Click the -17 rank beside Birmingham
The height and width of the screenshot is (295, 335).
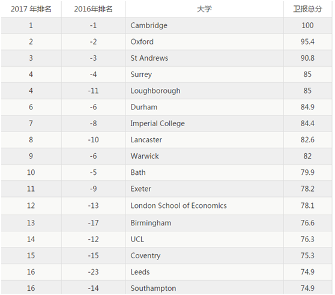tap(94, 223)
